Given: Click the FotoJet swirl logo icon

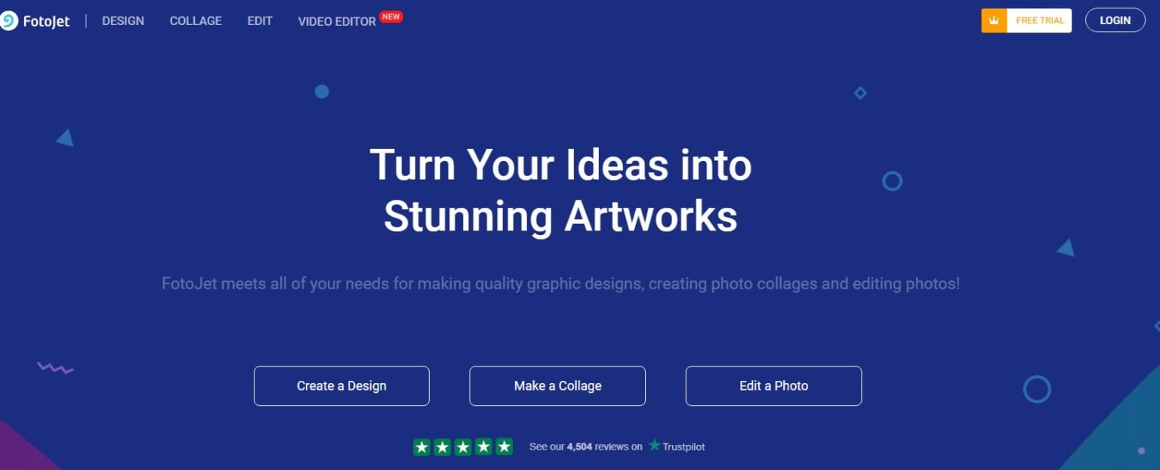Looking at the screenshot, I should point(8,21).
